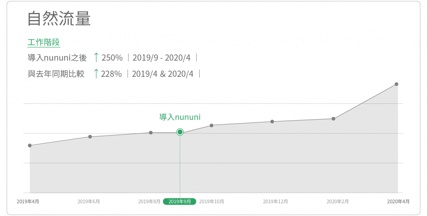The image size is (427, 216).
Task: Click the green arrow beside 228%
Action: (96, 74)
